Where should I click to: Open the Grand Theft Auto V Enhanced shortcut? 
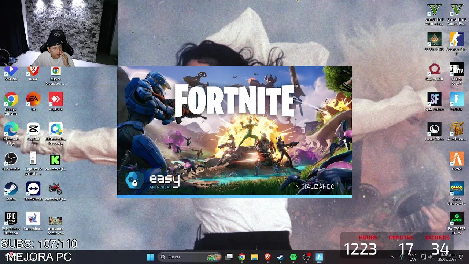457,15
